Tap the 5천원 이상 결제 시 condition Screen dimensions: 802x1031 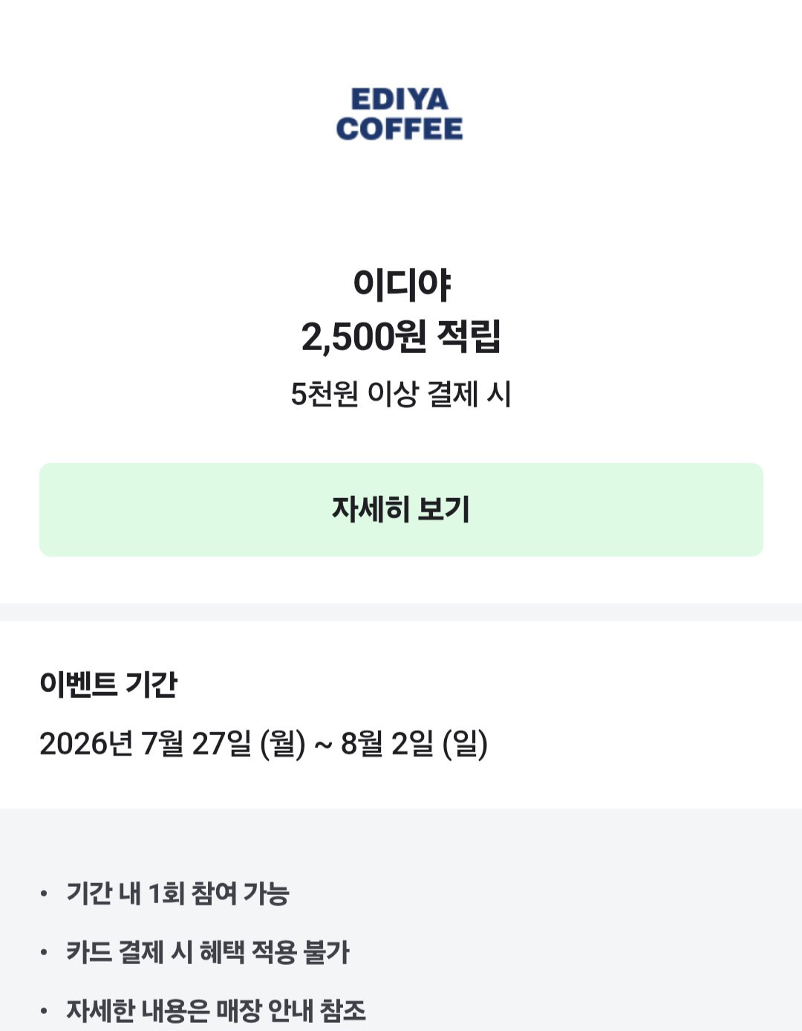(401, 394)
